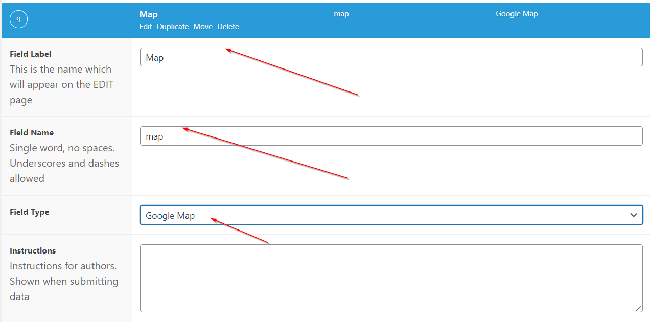The width and height of the screenshot is (650, 322).
Task: Click 'Google Map' type in header row
Action: tap(517, 14)
